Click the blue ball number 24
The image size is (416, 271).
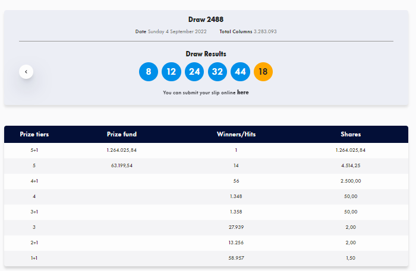(194, 72)
